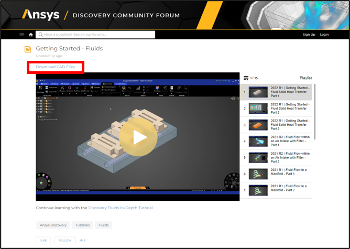This screenshot has width=350, height=249.
Task: Select playlist video 4 Air Intake Part 1
Action: (x=276, y=141)
